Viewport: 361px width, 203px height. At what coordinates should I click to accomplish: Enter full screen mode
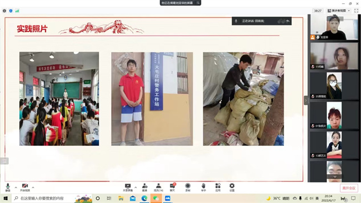coord(356,11)
